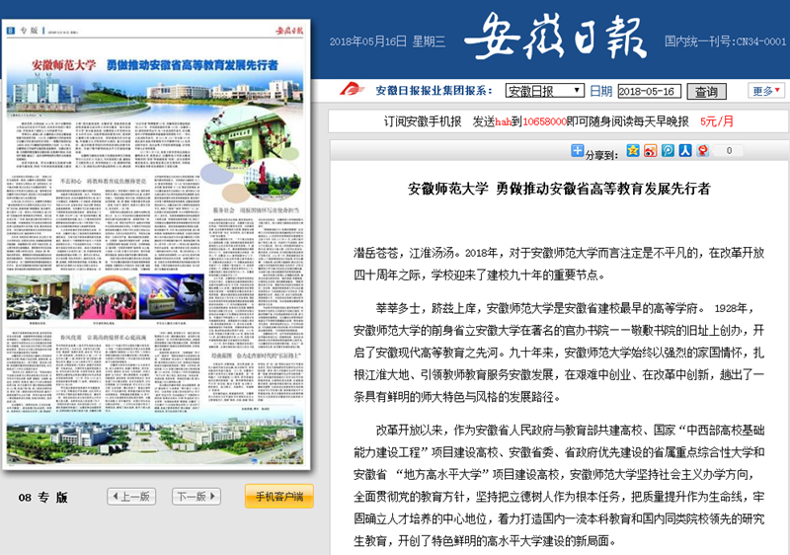Click the red Anhui Daily group logo icon
790x555 pixels.
pos(352,90)
